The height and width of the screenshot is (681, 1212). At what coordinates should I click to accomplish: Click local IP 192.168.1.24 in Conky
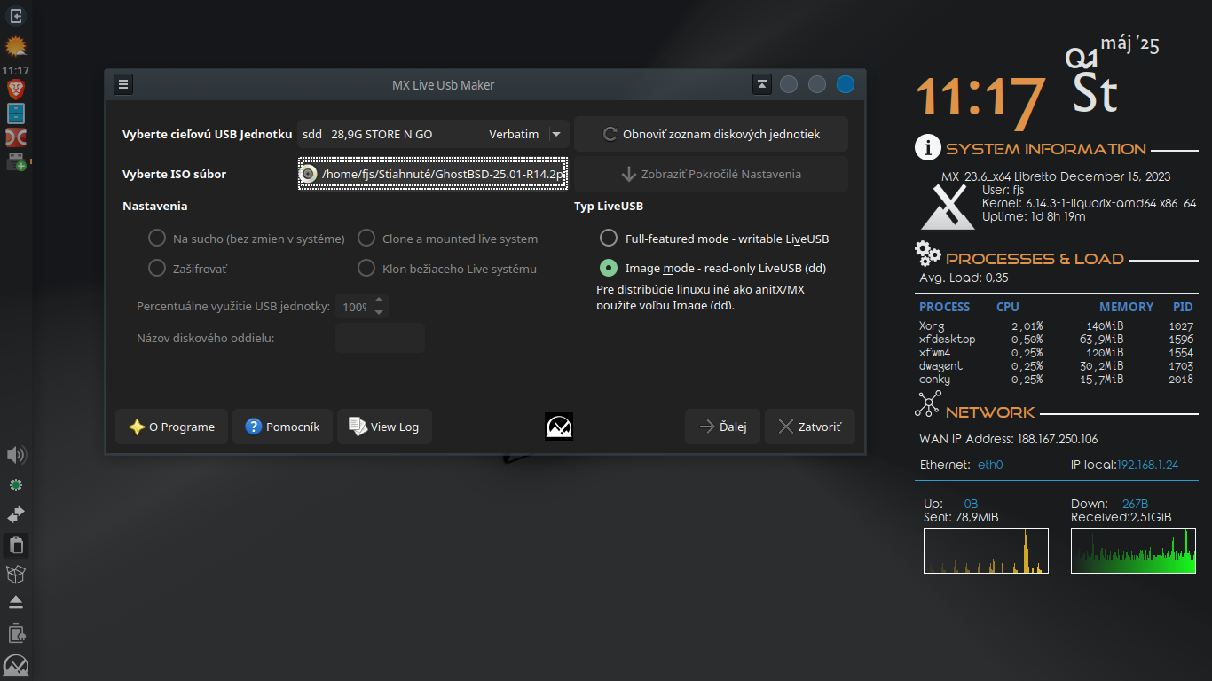pos(1148,465)
